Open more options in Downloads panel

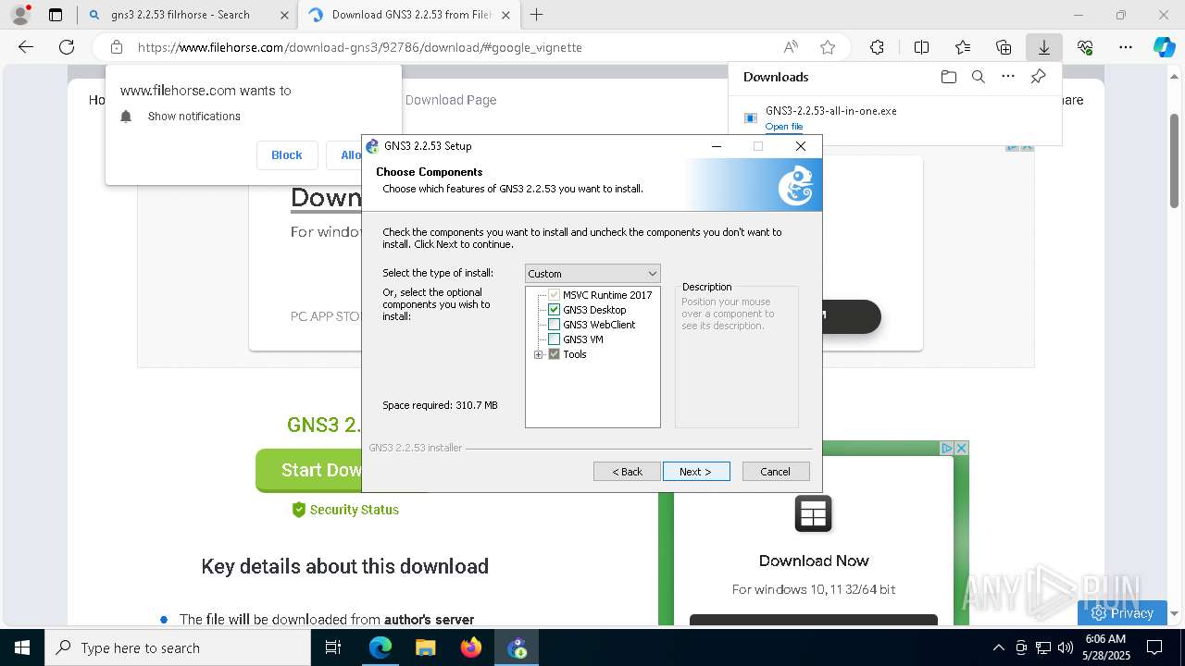point(1008,77)
